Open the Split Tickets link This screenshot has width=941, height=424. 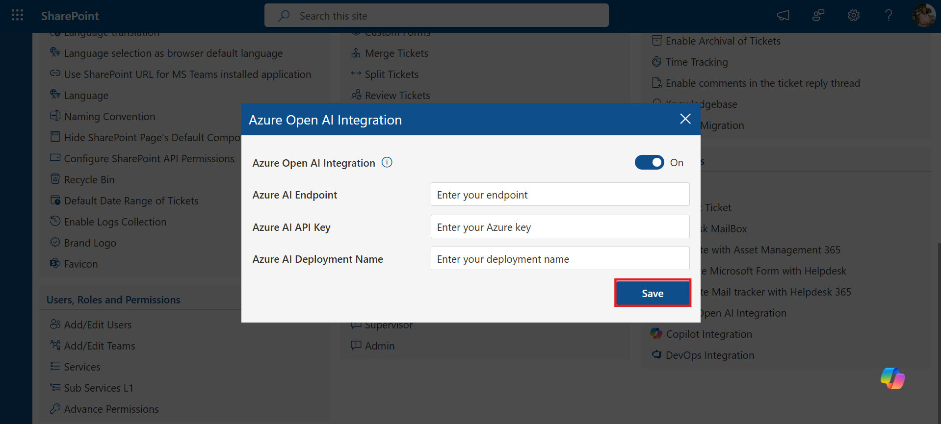(392, 74)
